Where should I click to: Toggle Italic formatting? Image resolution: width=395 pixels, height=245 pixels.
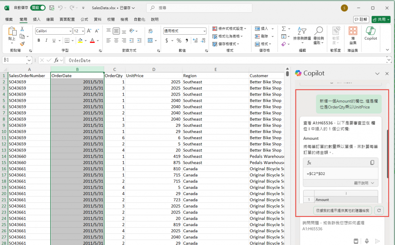pos(46,40)
